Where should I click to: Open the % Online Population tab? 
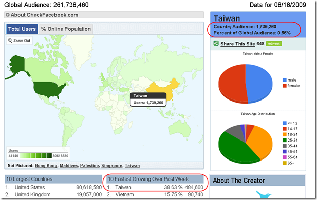(x=66, y=29)
